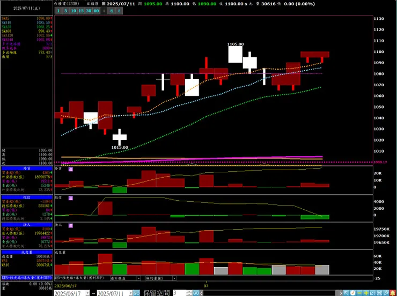397x296 pixels.
Task: Switch to the 5-minute timeframe
Action: click(x=66, y=11)
